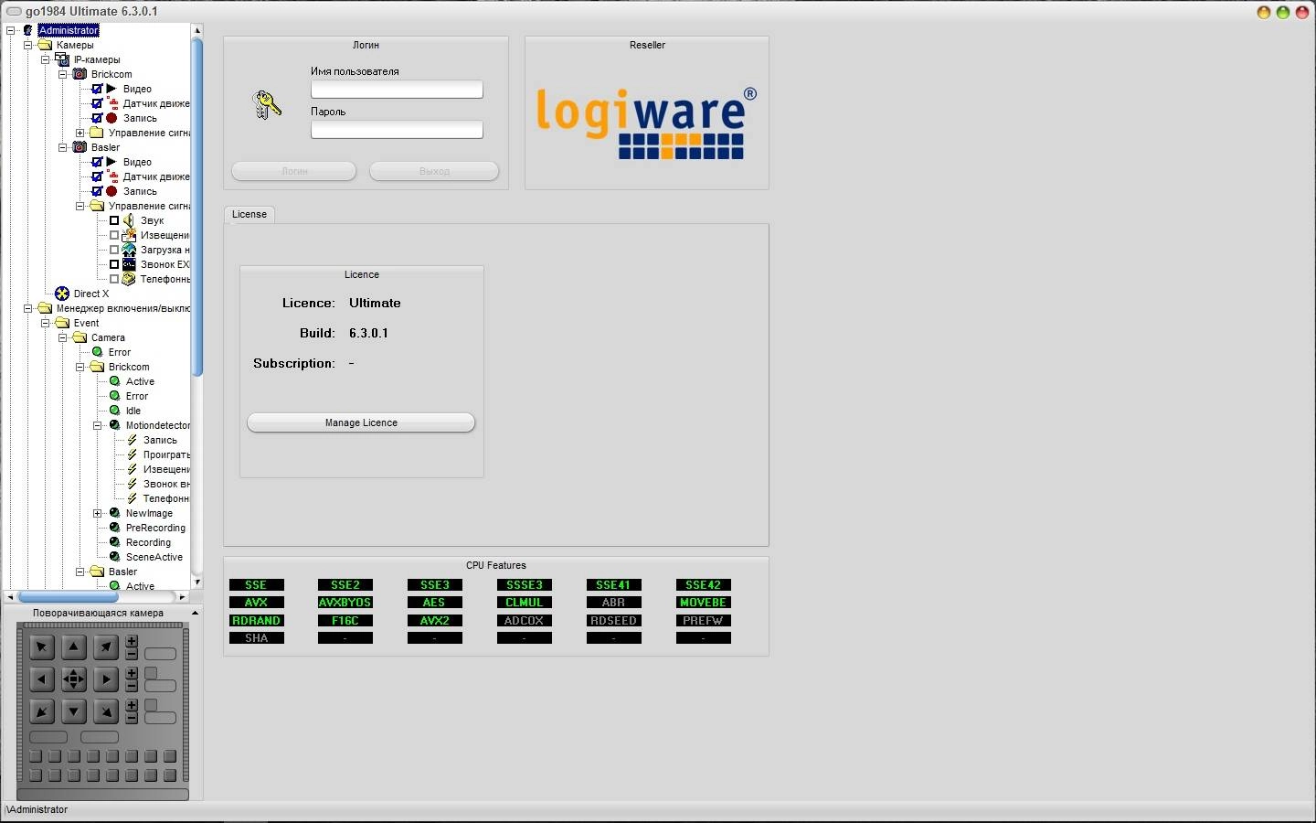
Task: Click lightning icon next to Проиграть
Action: click(132, 454)
